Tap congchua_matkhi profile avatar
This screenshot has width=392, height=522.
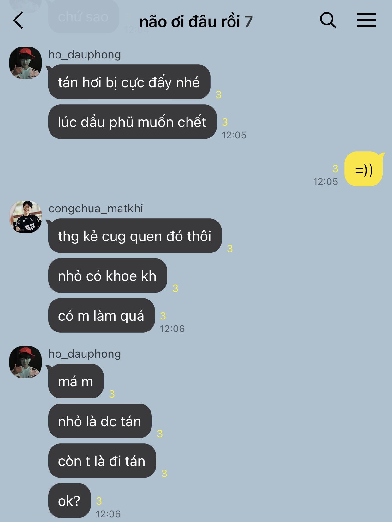tap(26, 217)
